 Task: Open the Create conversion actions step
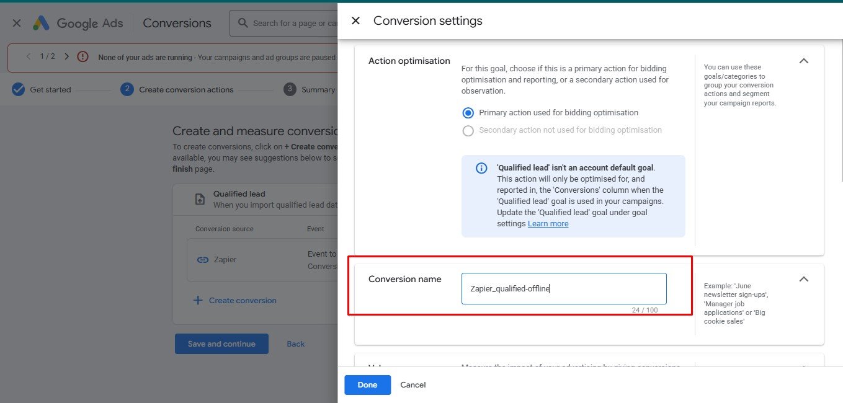(177, 89)
